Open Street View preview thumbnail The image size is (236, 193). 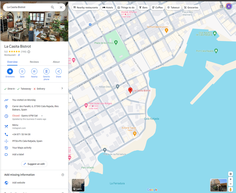(218, 185)
